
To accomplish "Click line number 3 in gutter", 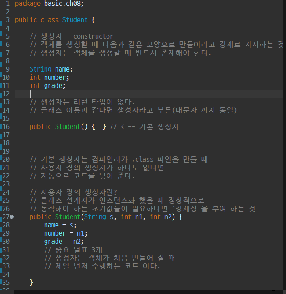I will (7, 20).
